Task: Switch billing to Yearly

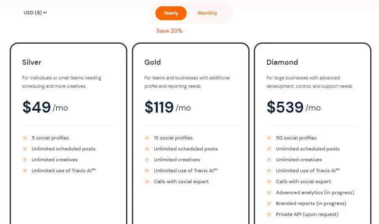Action: (171, 13)
